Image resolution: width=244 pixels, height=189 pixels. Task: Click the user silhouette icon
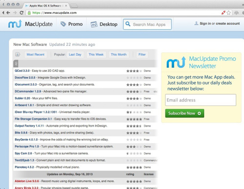coord(196,23)
